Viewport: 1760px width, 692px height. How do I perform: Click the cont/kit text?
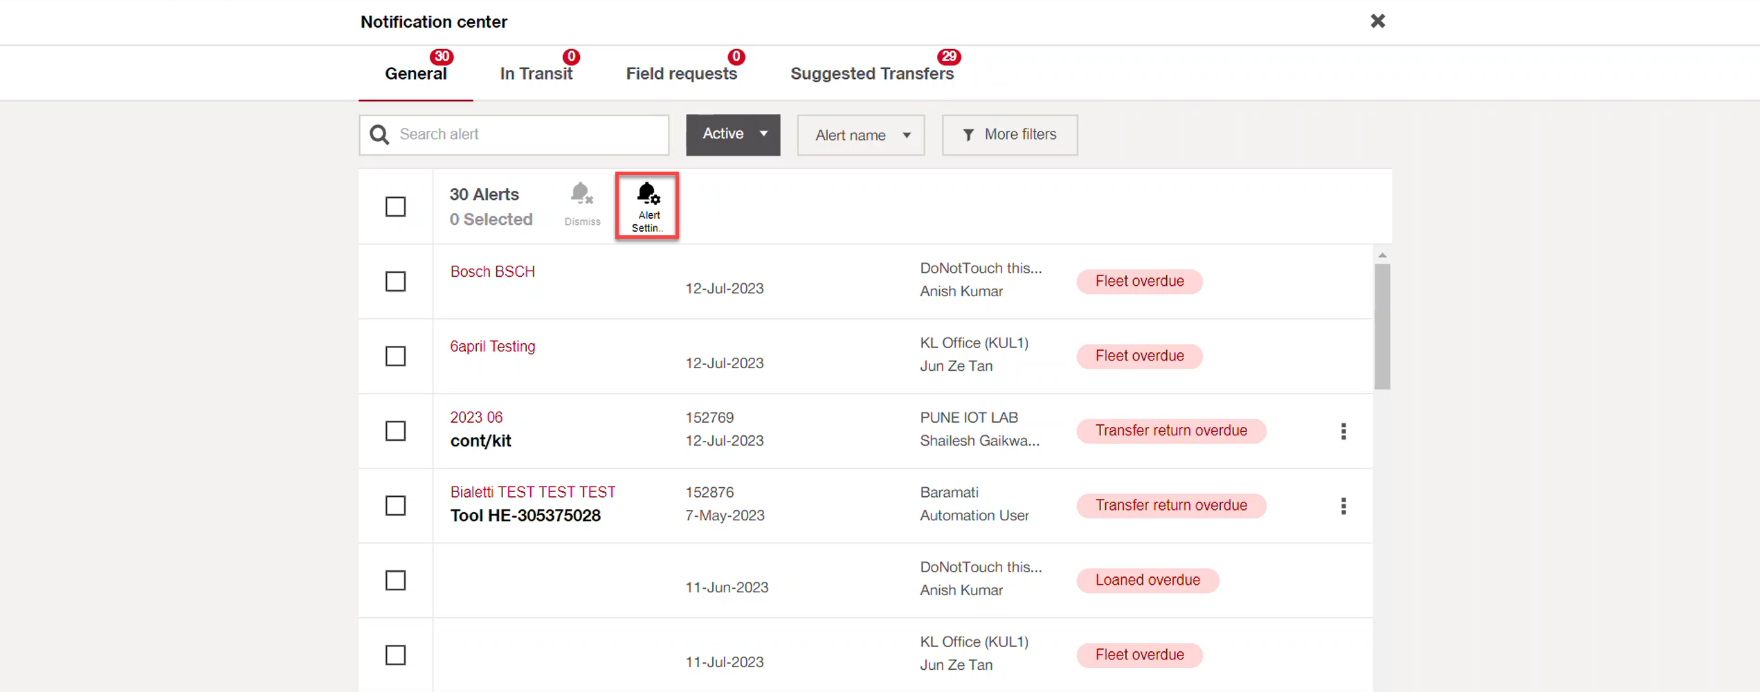480,441
